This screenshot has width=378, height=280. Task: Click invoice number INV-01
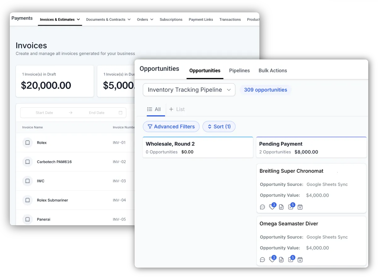(119, 143)
